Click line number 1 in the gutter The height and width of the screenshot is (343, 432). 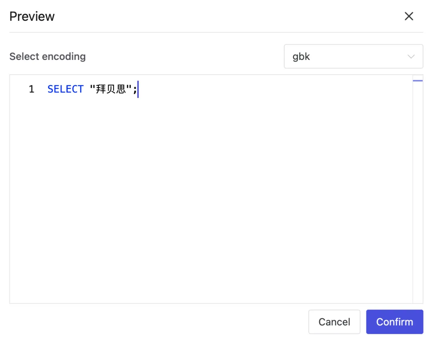tap(31, 89)
